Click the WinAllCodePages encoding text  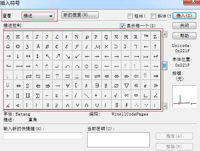pyautogui.click(x=130, y=114)
